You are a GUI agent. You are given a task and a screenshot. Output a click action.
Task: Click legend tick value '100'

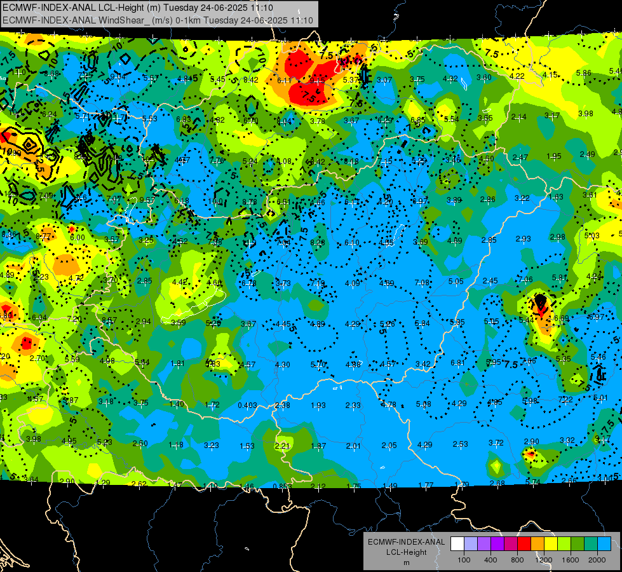[464, 560]
